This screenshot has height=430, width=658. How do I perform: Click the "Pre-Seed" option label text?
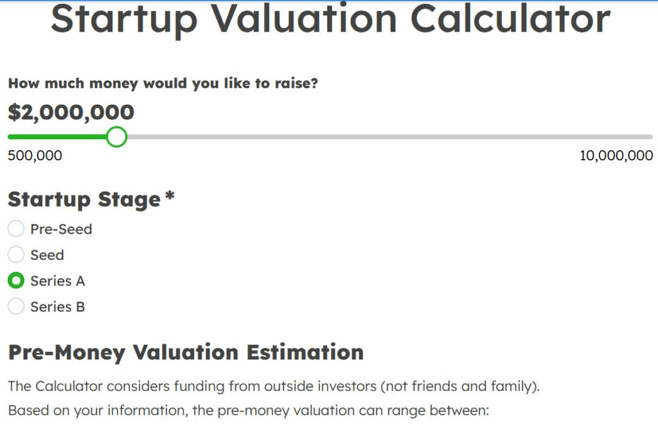61,229
